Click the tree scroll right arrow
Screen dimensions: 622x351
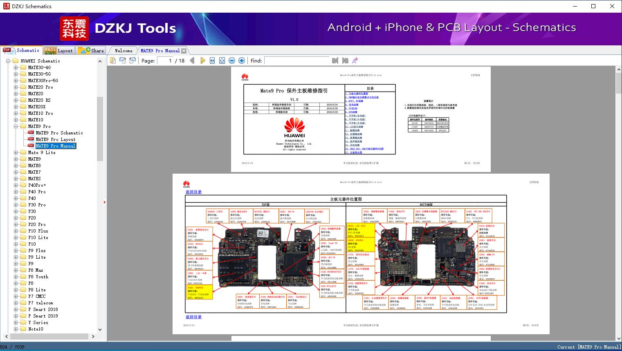tap(93, 336)
